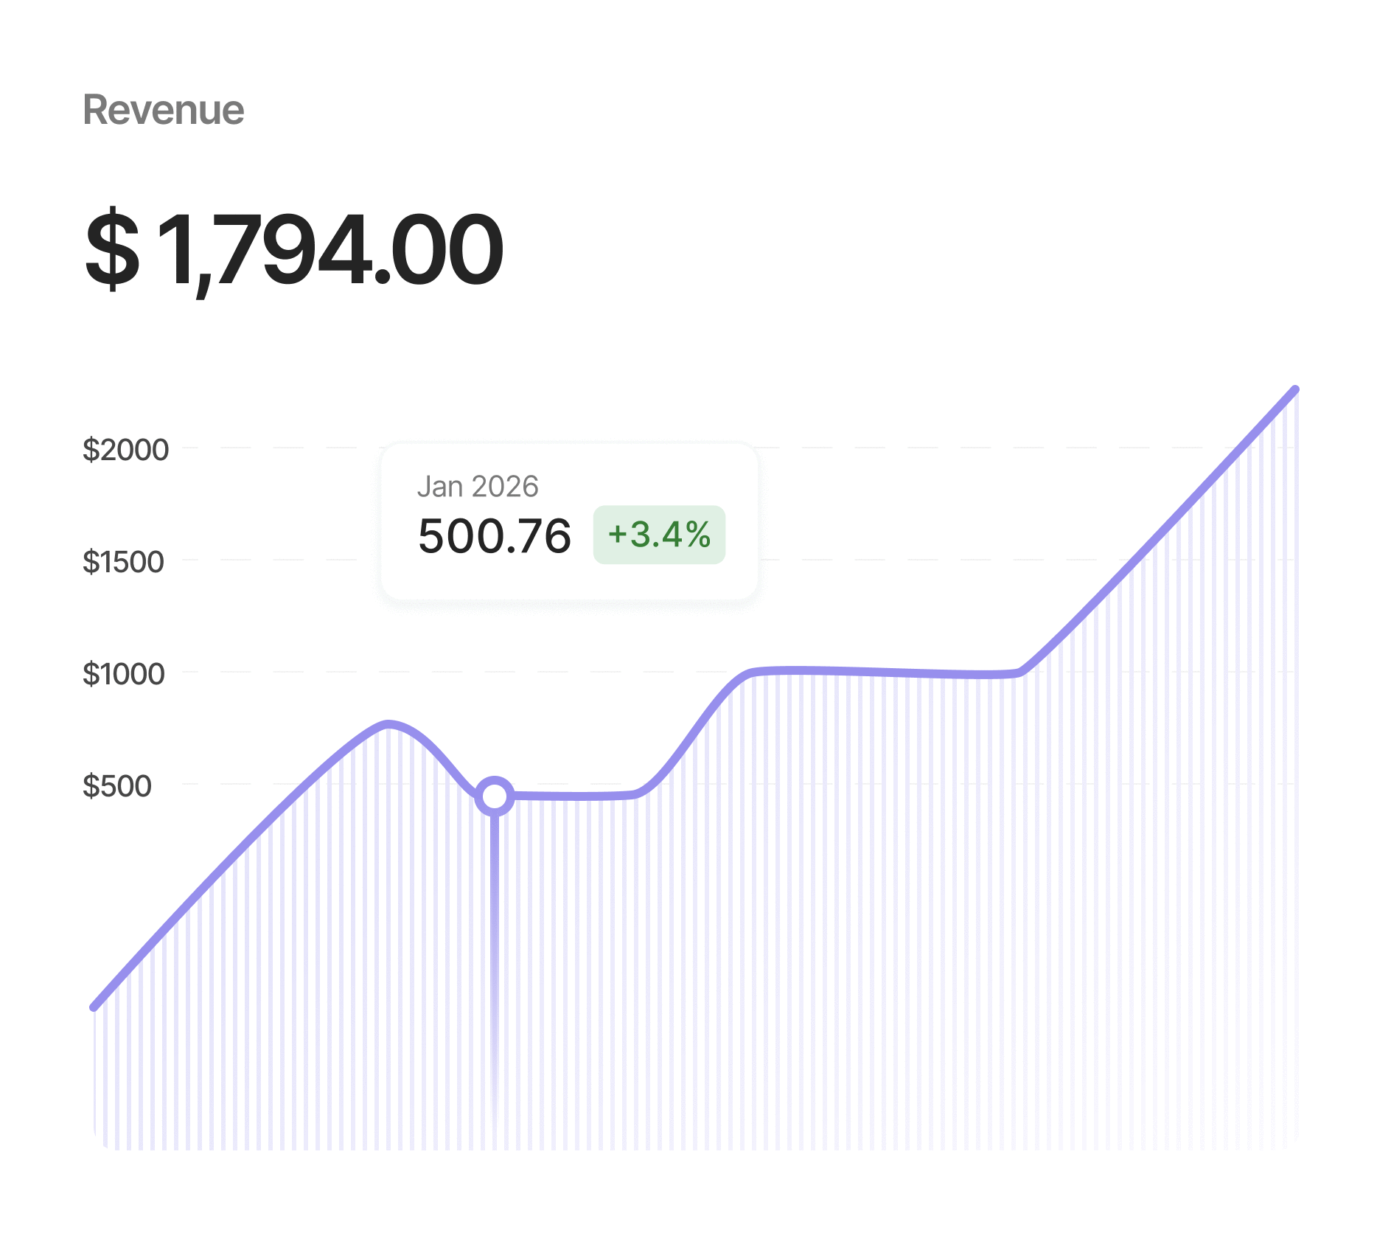
Task: Click the circular data point marker
Action: (494, 796)
